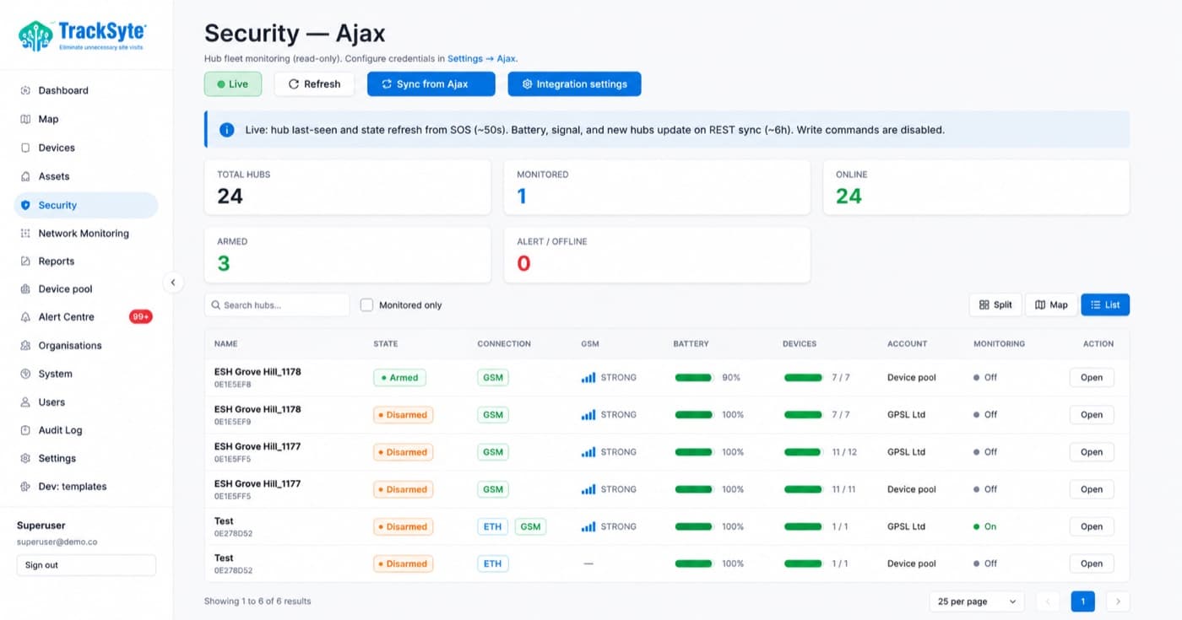Screen dimensions: 1182x620
Task: Click the Armed state badge
Action: [399, 377]
